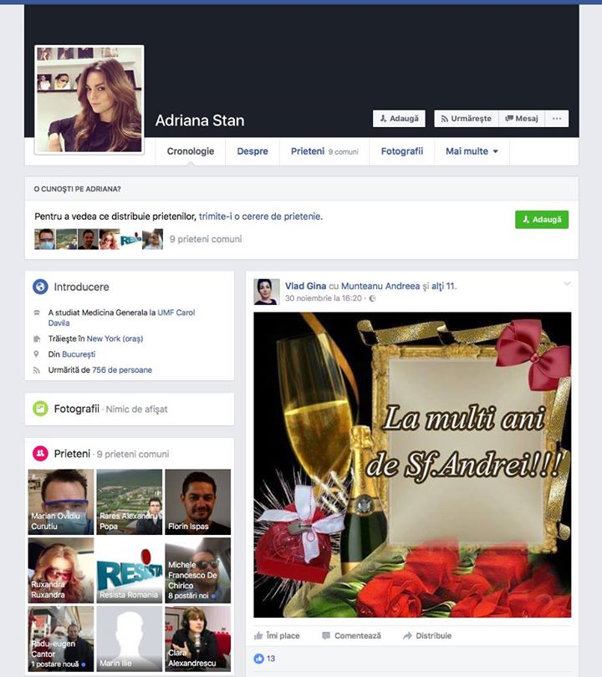Open the Prieteni tab
This screenshot has width=602, height=677.
pos(307,151)
